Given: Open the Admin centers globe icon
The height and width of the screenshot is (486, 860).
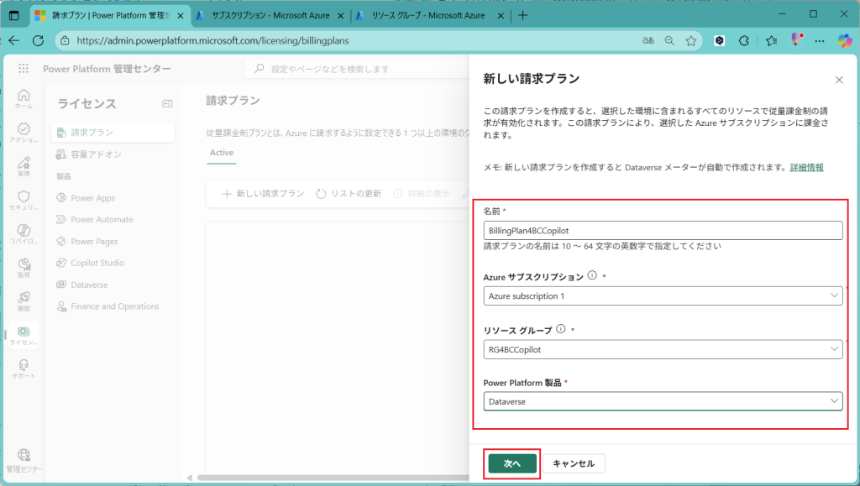Looking at the screenshot, I should coord(24,460).
